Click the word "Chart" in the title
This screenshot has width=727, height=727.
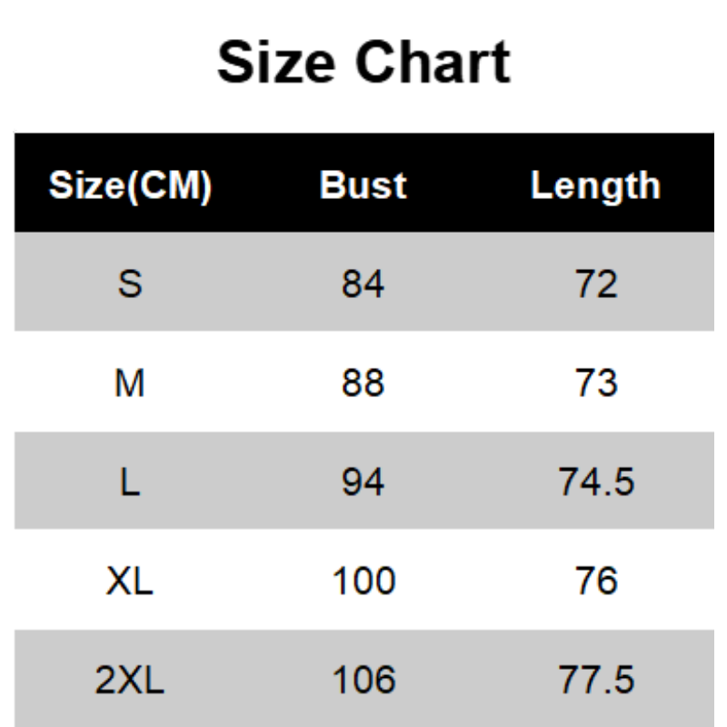coord(433,63)
